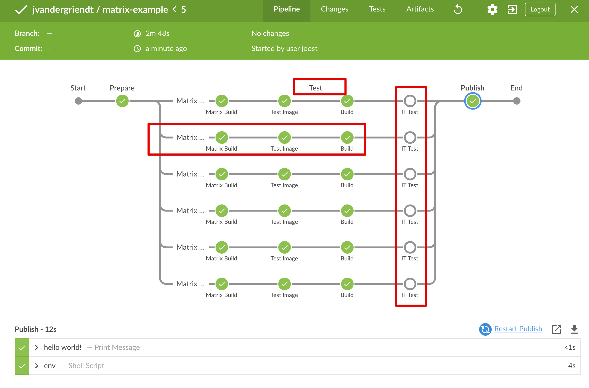The image size is (589, 388).
Task: Select the second Matrix Build node
Action: coord(221,137)
